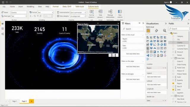Click the column Name input field
Image resolution: width=190 pixels, height=107 pixels.
pos(19,12)
